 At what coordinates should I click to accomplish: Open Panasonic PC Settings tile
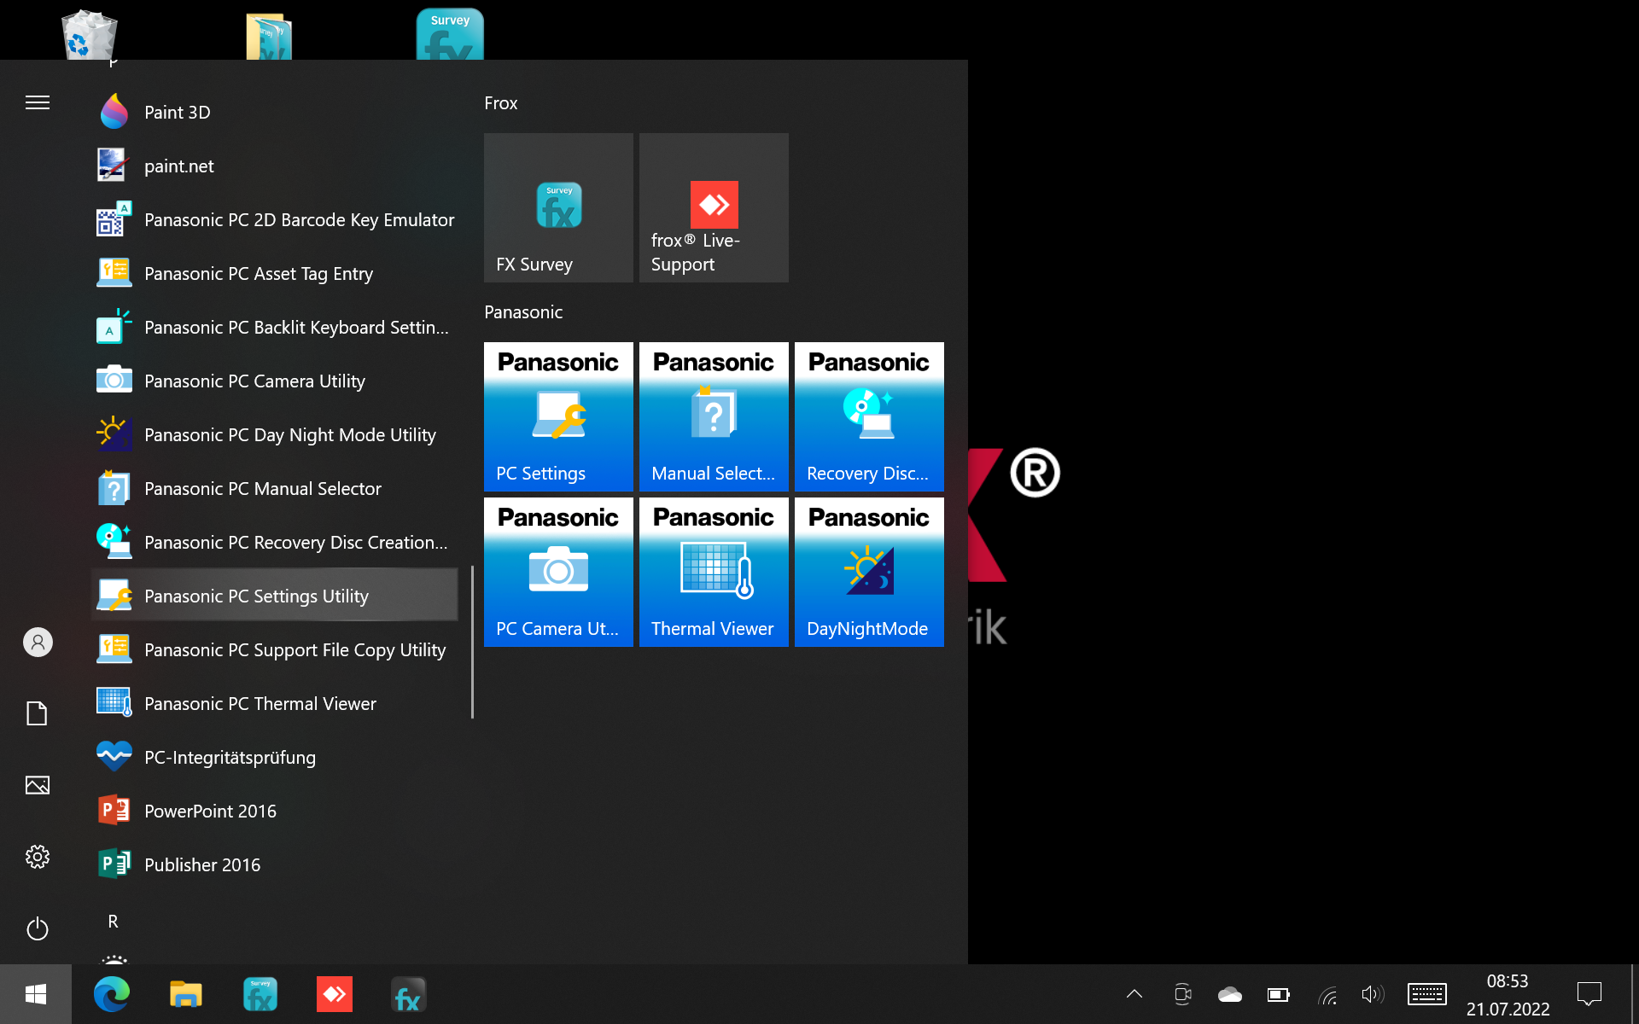tap(558, 416)
